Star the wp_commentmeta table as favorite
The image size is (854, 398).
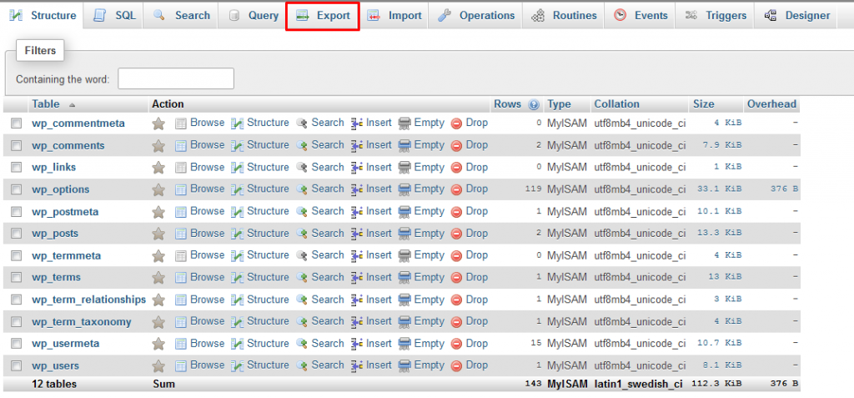tap(158, 123)
